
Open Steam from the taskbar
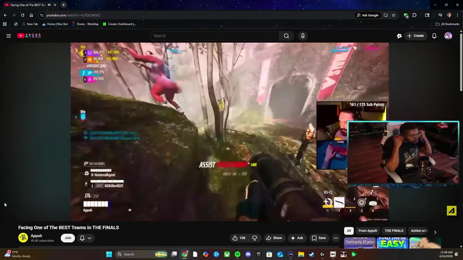(x=311, y=254)
